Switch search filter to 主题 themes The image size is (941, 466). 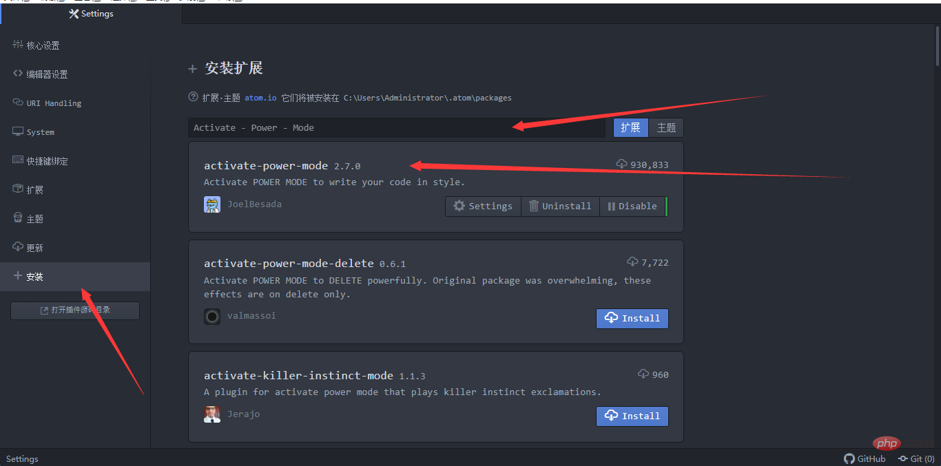point(666,128)
